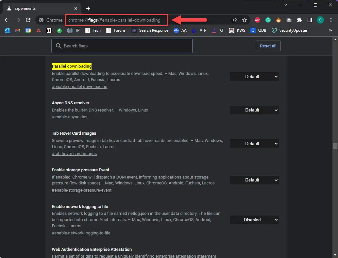Open the Share this page icon

pyautogui.click(x=234, y=20)
